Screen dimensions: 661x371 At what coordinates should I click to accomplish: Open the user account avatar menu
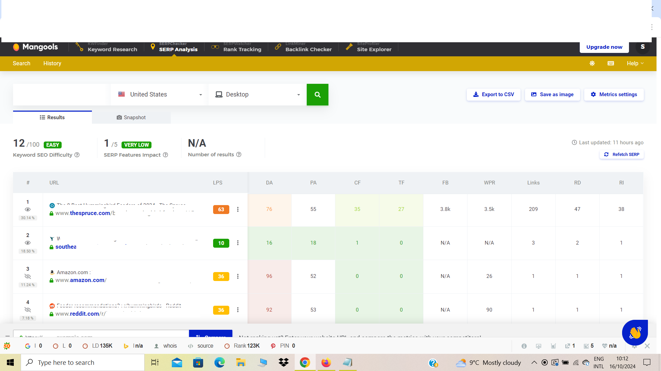642,47
